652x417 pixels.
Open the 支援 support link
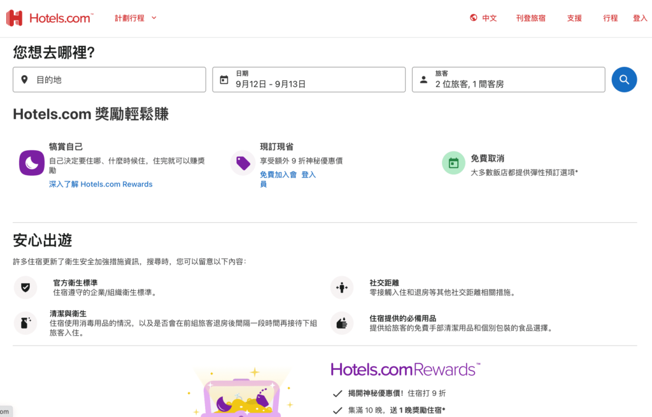[x=574, y=18]
